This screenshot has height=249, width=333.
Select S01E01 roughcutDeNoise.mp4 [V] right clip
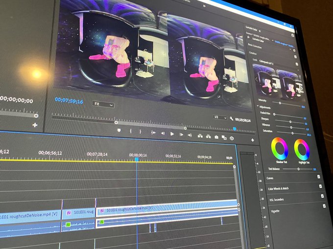[167, 208]
